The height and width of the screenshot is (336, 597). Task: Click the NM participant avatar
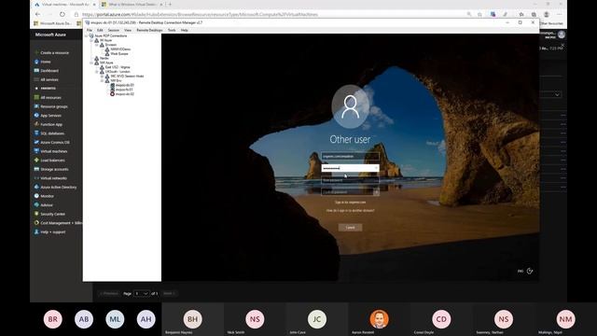point(565,319)
